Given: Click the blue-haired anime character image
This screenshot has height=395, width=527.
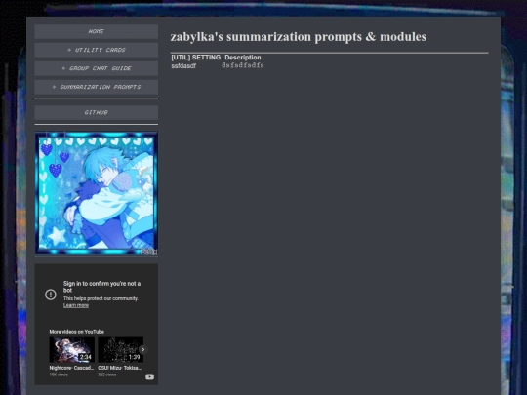Looking at the screenshot, I should pyautogui.click(x=96, y=192).
